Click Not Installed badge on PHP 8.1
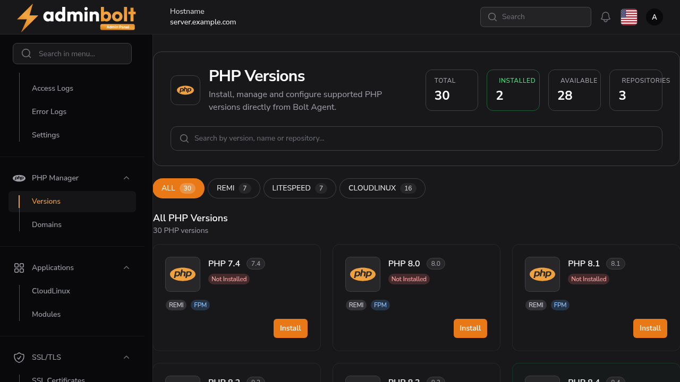 (589, 279)
